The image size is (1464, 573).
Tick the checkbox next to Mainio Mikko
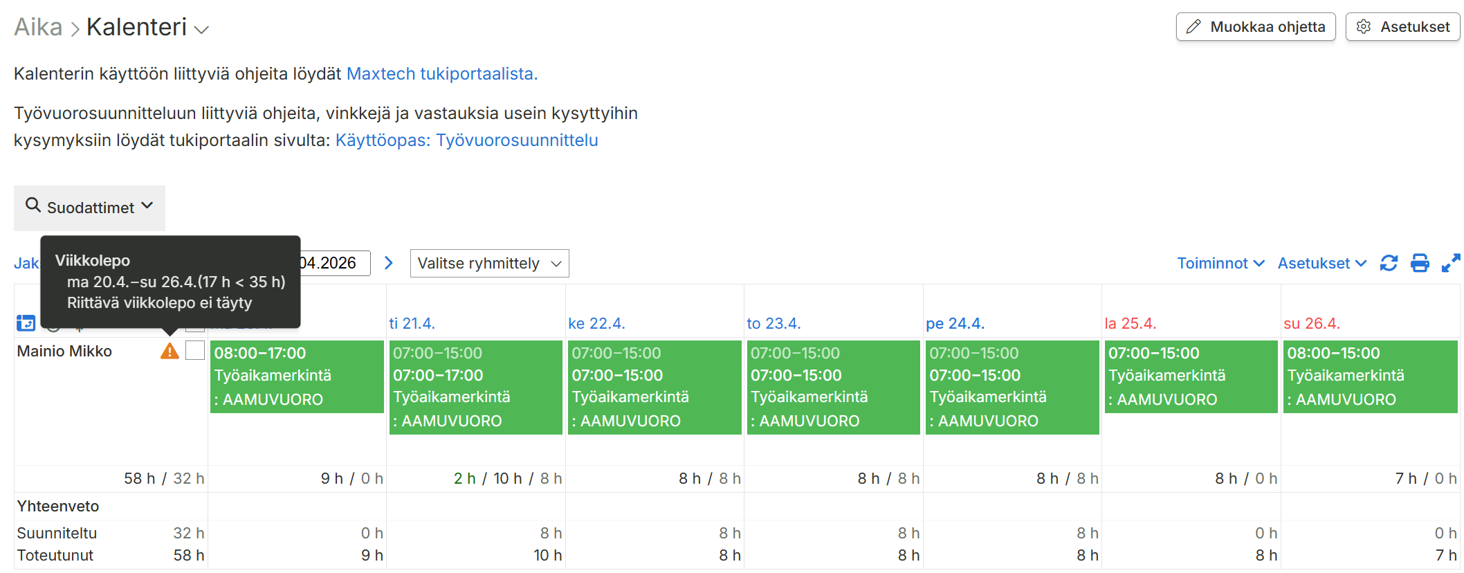tap(195, 351)
